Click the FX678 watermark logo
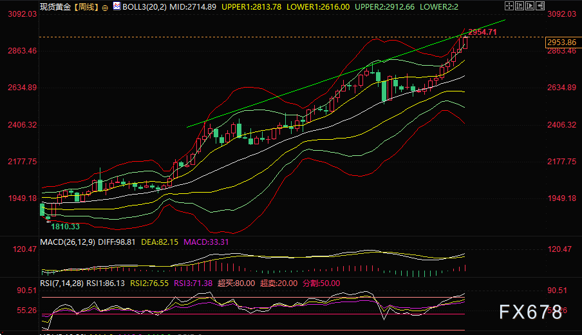The width and height of the screenshot is (582, 335). [531, 312]
